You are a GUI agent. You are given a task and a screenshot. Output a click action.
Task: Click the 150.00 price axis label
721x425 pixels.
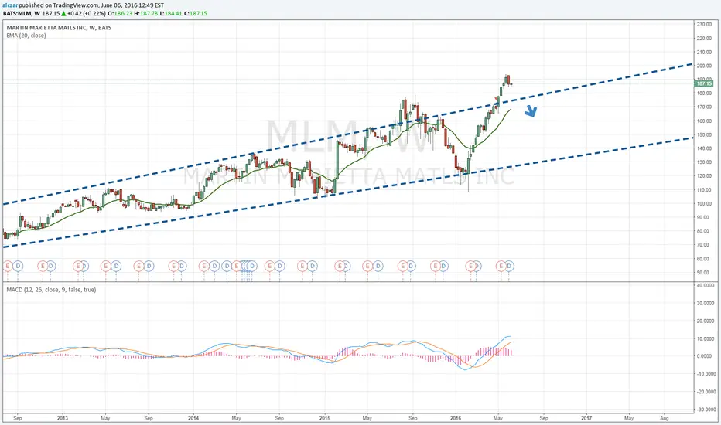[705, 134]
